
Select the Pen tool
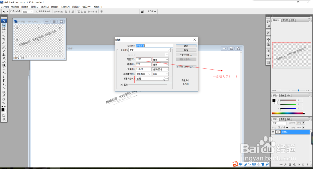3,77
